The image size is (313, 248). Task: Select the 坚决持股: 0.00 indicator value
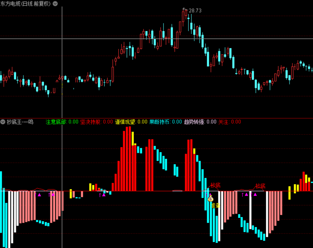click(96, 122)
